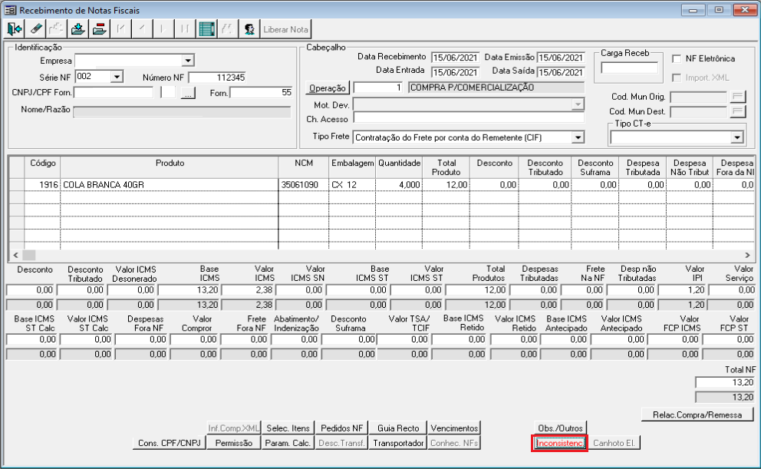The image size is (761, 469).
Task: Click the window's title bar application icon
Action: (10, 10)
